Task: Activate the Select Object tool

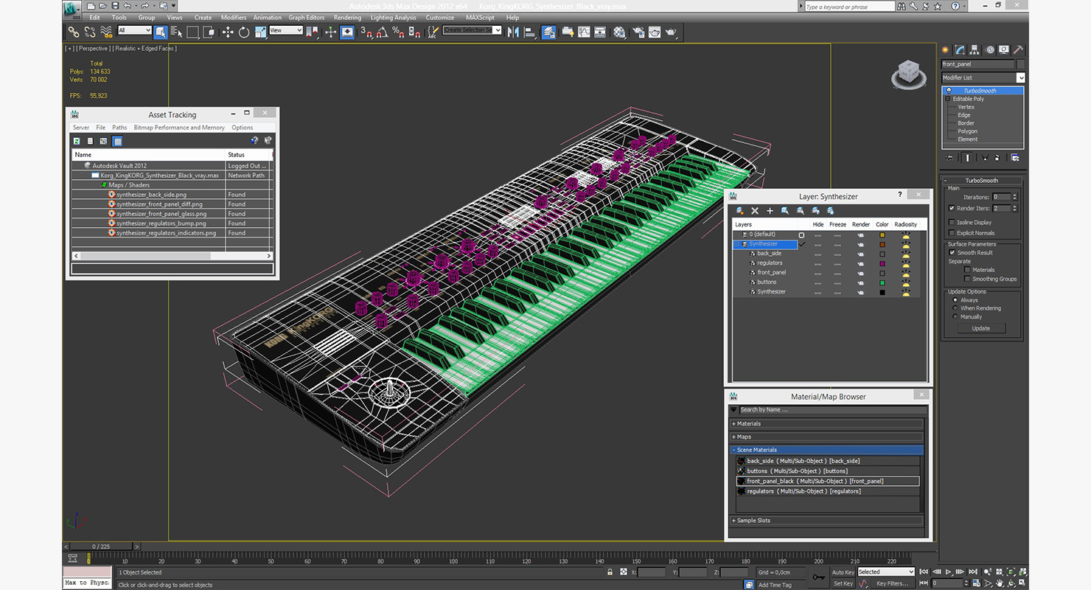Action: [x=160, y=32]
